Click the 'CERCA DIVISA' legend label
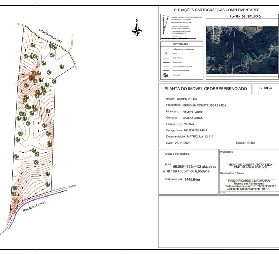The height and width of the screenshot is (254, 279). click(177, 62)
